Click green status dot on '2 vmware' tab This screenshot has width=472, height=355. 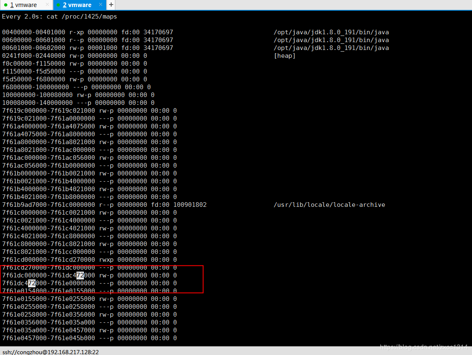58,5
